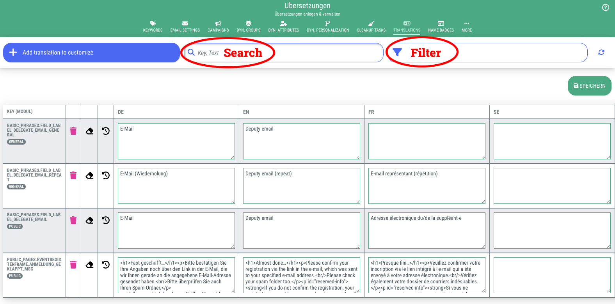Click the funnel filter icon
The width and height of the screenshot is (615, 304).
pos(397,52)
